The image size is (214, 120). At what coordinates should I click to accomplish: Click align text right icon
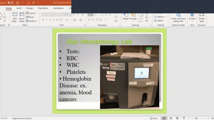pos(97,20)
